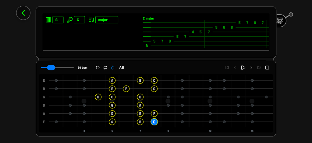Viewport: 312px width, 143px height.
Task: Click fret number 3 label below fretboard
Action: (x=84, y=131)
